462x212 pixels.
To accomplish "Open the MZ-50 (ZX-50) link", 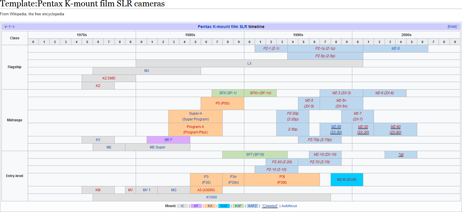I will click(336, 129).
